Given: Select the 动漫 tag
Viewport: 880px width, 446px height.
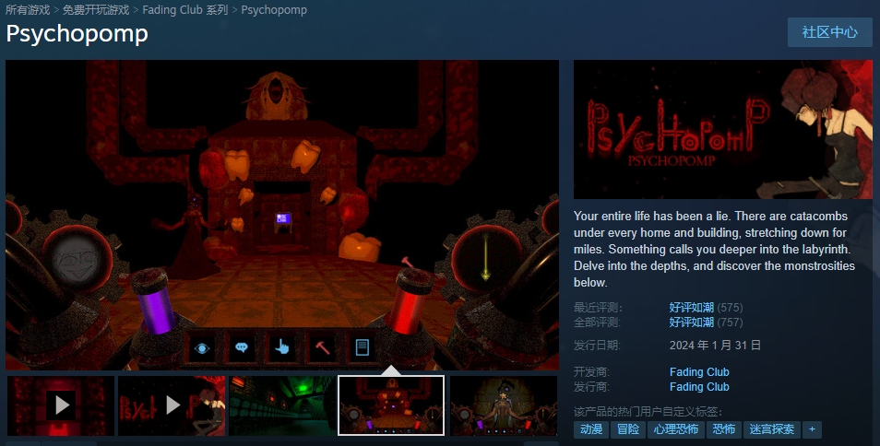Looking at the screenshot, I should tap(591, 429).
